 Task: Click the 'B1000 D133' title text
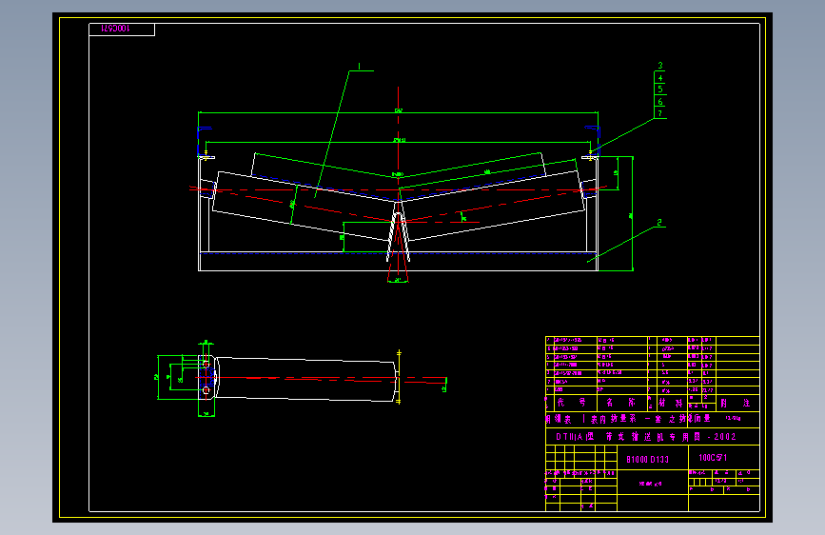(647, 459)
